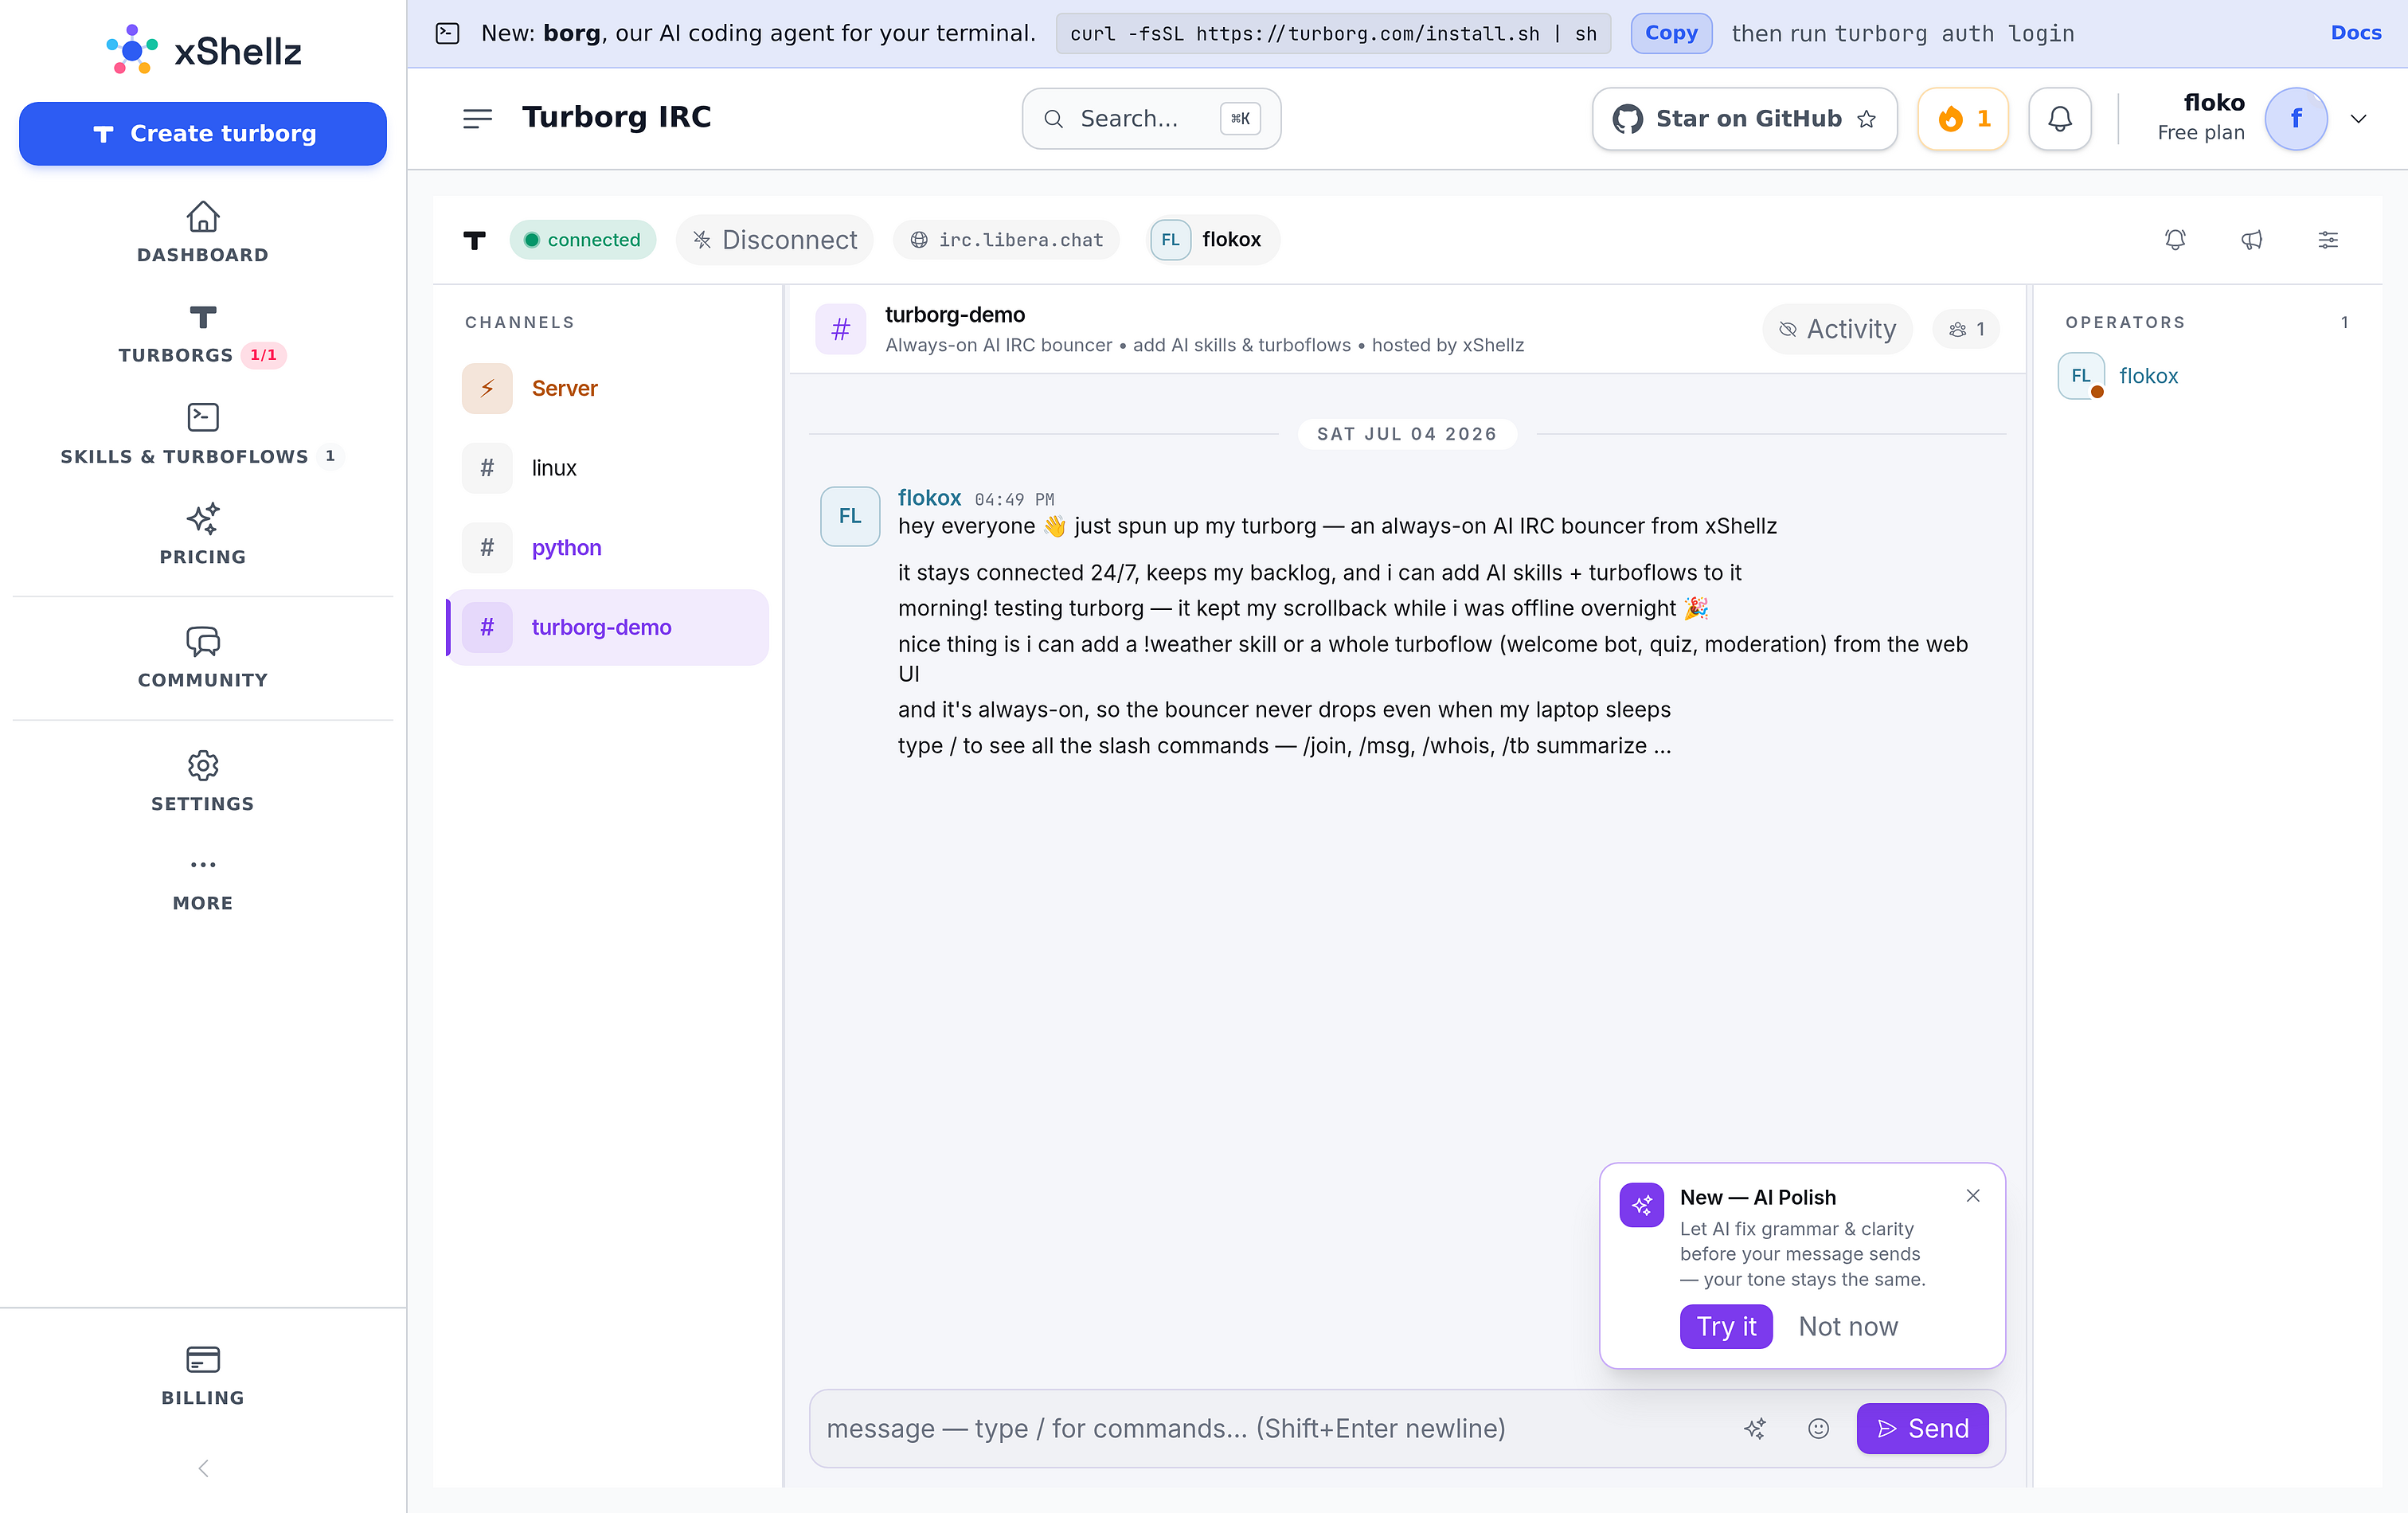Toggle the member count list
The image size is (2408, 1513).
pyautogui.click(x=1966, y=329)
